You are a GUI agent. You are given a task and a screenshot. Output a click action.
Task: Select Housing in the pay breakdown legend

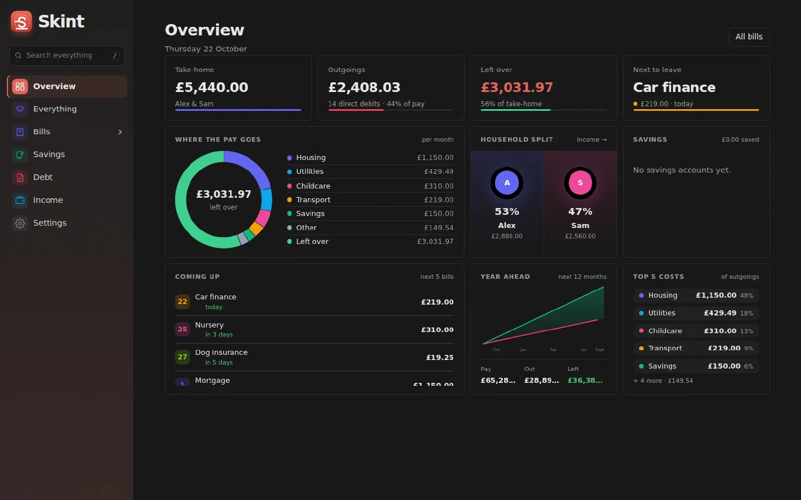click(x=370, y=158)
